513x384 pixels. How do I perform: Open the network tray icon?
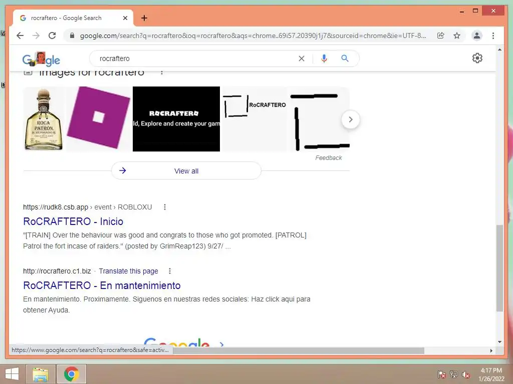pos(454,374)
